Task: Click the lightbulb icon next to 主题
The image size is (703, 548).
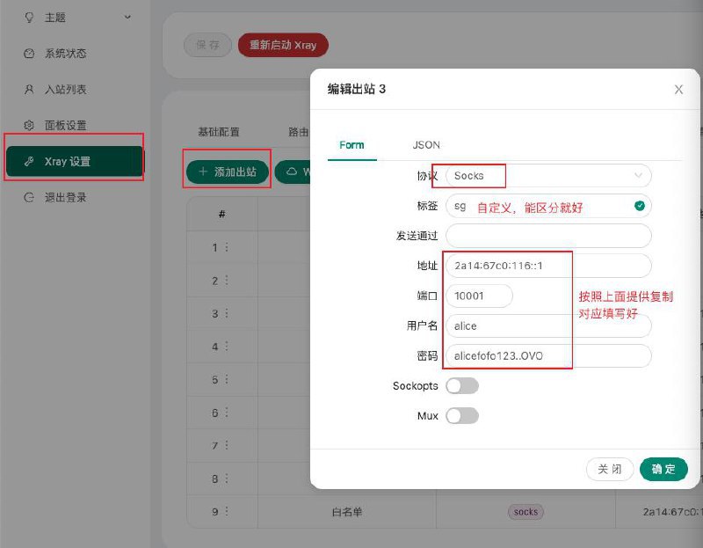Action: (x=29, y=18)
